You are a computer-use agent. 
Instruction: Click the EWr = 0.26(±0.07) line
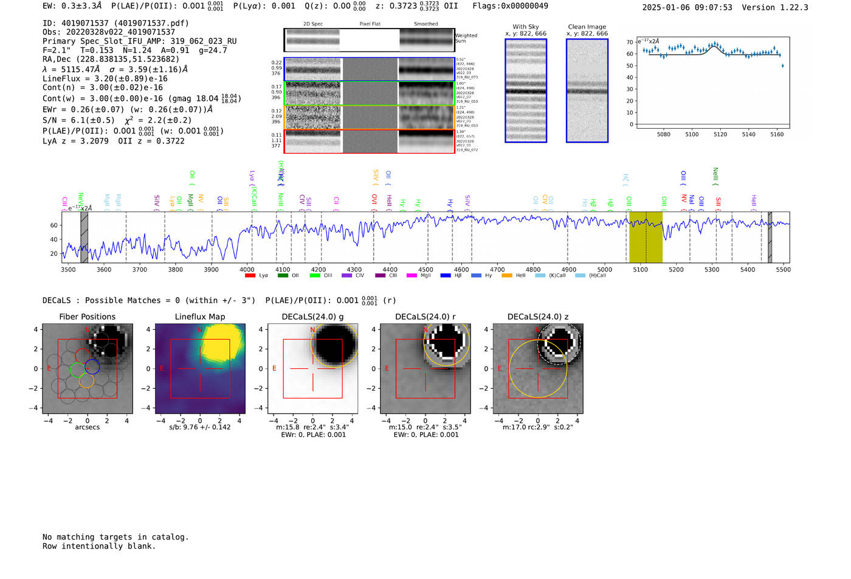tap(128, 110)
